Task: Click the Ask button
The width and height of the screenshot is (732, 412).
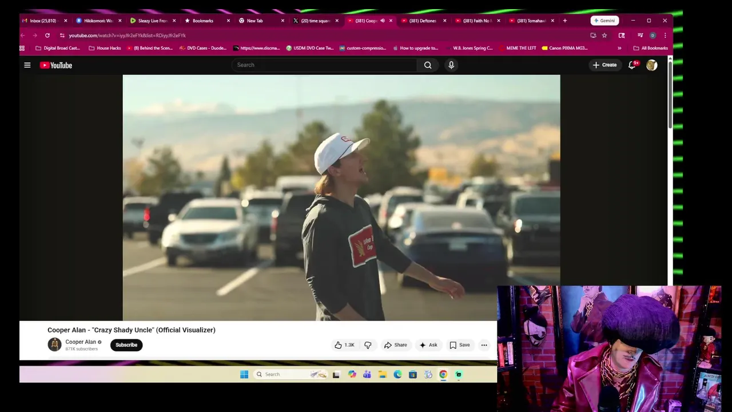Action: pyautogui.click(x=428, y=345)
